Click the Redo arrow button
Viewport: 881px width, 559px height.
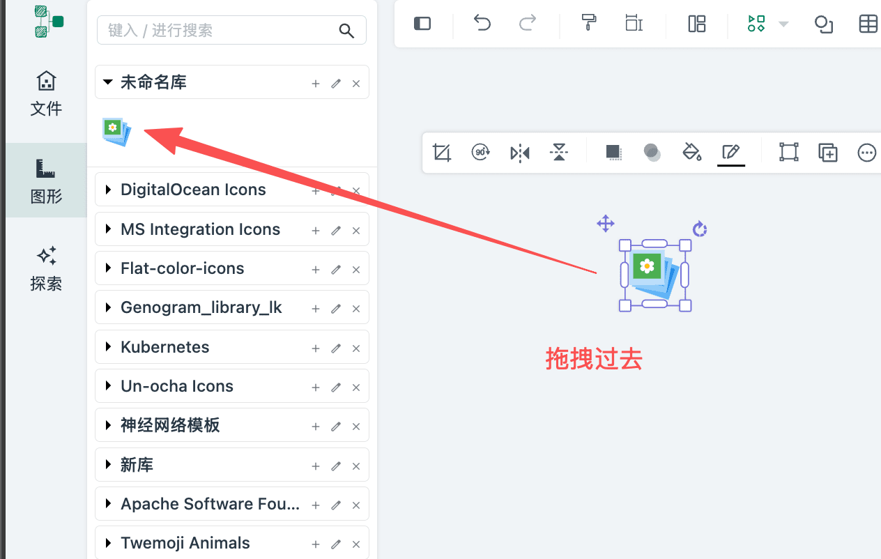coord(528,23)
